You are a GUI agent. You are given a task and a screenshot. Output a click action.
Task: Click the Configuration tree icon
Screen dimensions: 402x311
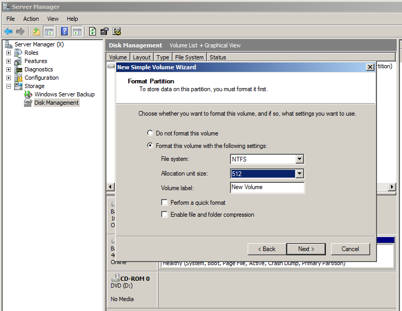point(18,78)
